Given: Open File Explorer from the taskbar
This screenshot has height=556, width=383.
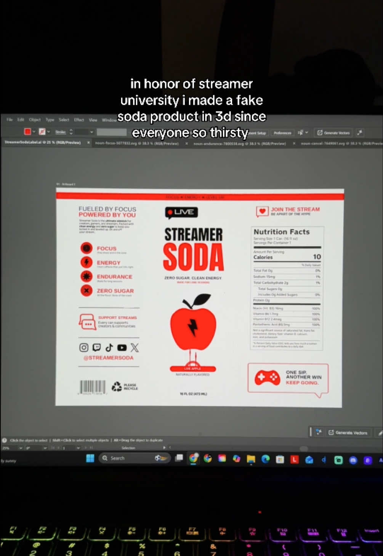Looking at the screenshot, I should 251,459.
